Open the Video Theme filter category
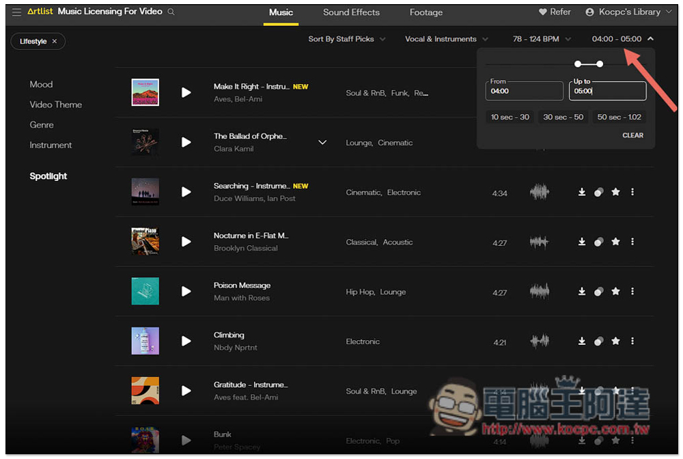 [56, 105]
